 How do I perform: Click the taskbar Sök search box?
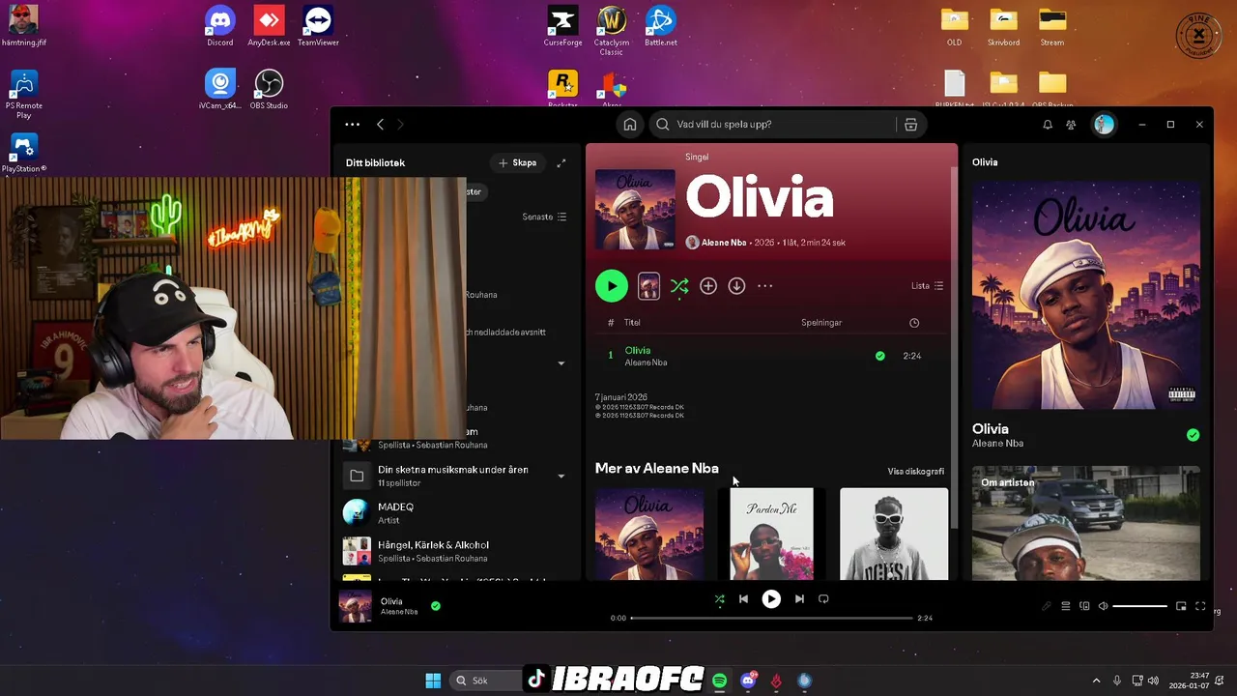pos(486,681)
